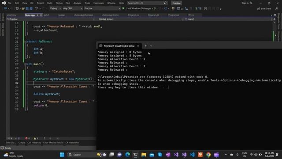Click the Save icon in toolbar

pyautogui.click(x=27, y=8)
